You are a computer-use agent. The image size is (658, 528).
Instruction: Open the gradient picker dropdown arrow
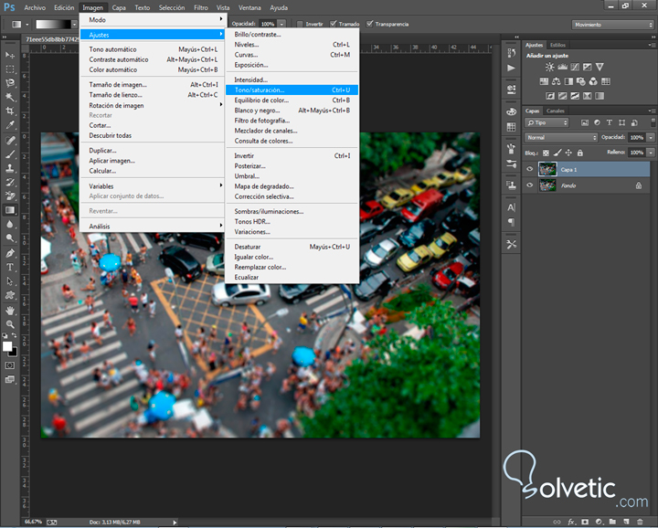click(x=75, y=25)
